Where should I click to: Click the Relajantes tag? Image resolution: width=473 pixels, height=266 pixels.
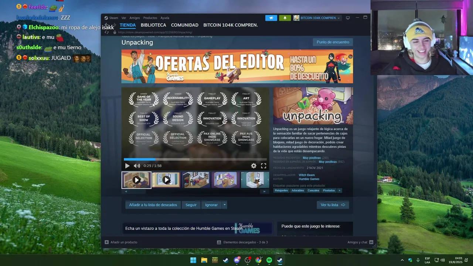point(281,191)
